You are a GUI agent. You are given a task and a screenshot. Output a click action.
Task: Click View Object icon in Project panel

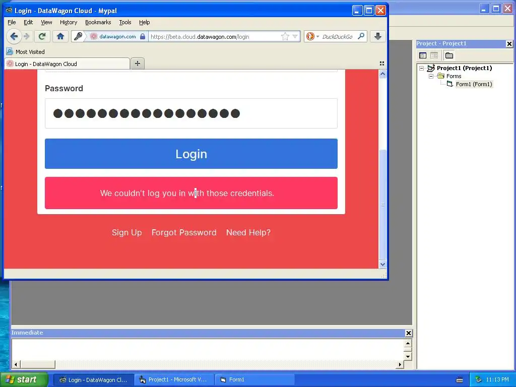[x=434, y=55]
